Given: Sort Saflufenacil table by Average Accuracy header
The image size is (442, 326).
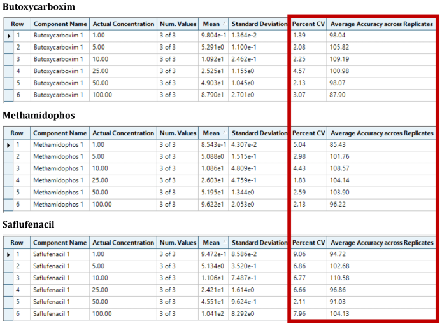Looking at the screenshot, I should (x=381, y=243).
